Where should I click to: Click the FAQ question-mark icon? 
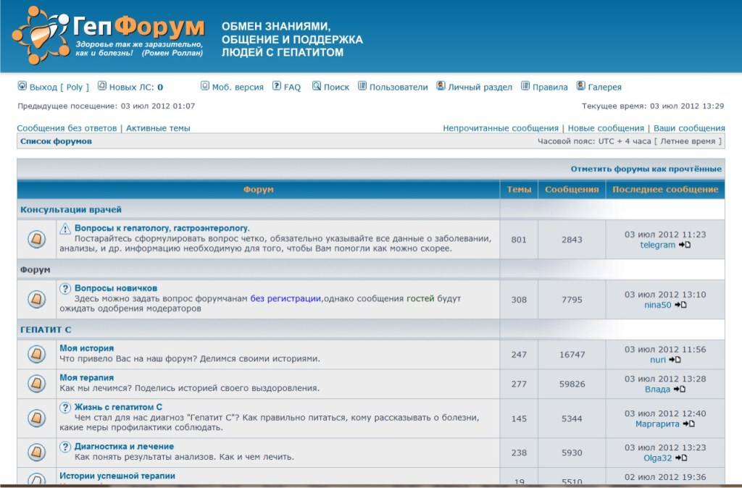[x=277, y=86]
